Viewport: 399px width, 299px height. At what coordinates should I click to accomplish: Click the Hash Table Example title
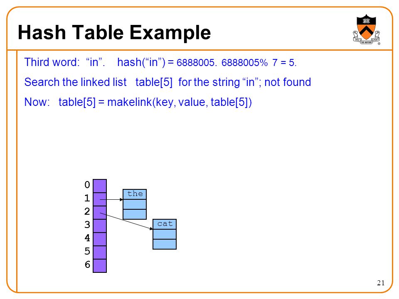tap(114, 32)
